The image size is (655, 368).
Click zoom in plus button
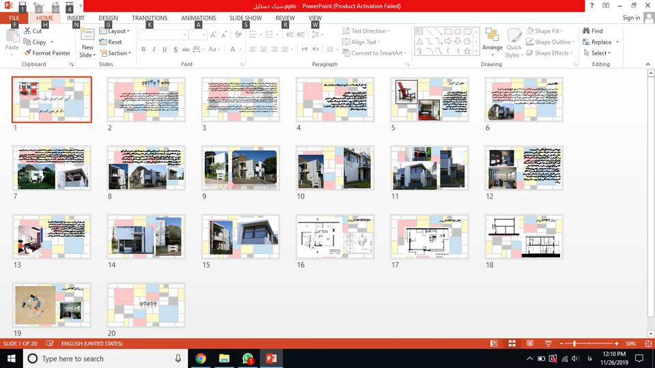coord(617,343)
